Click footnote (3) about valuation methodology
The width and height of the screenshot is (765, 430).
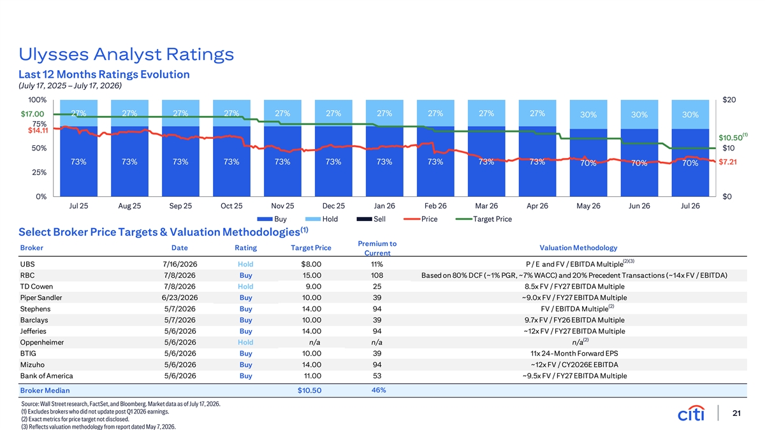coord(98,427)
